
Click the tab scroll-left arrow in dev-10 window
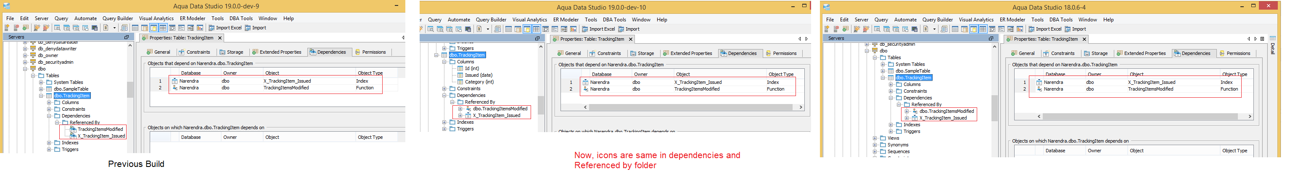click(800, 39)
